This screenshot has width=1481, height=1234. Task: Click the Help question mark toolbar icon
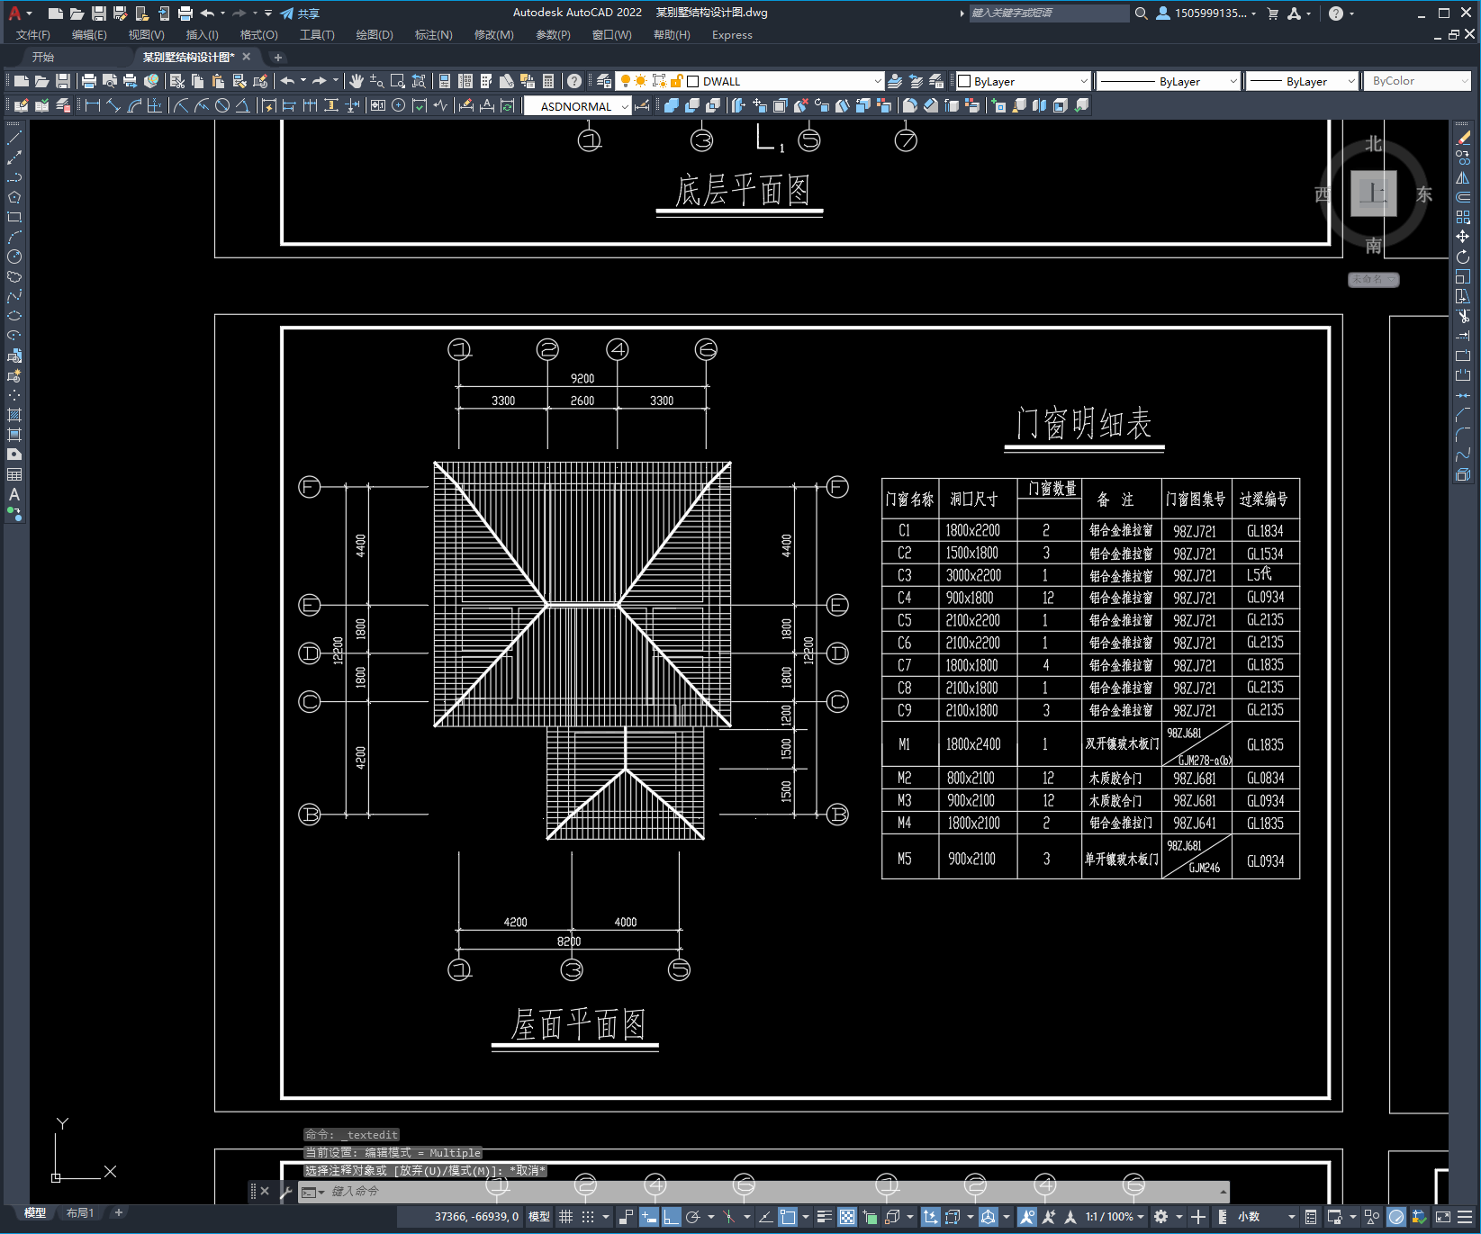pos(574,81)
